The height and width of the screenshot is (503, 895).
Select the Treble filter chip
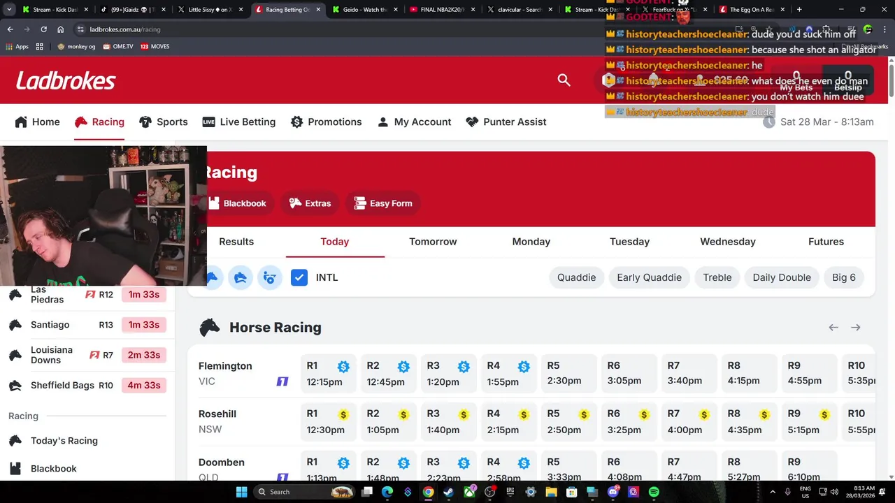(717, 277)
